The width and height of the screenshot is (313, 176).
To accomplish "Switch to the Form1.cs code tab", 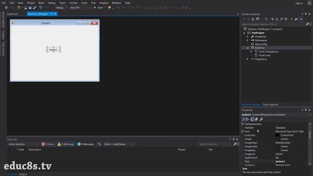I will pyautogui.click(x=12, y=14).
